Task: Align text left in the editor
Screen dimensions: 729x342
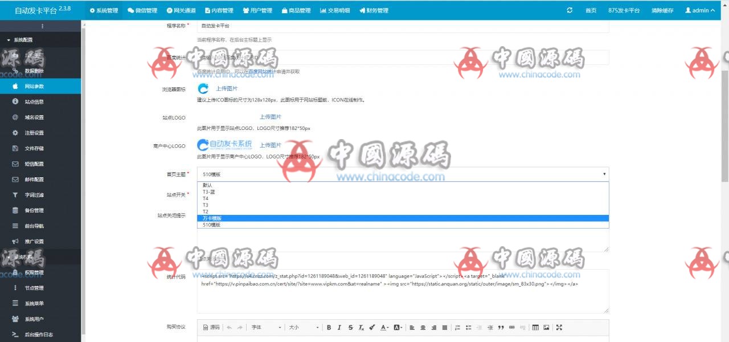Action: pyautogui.click(x=412, y=327)
